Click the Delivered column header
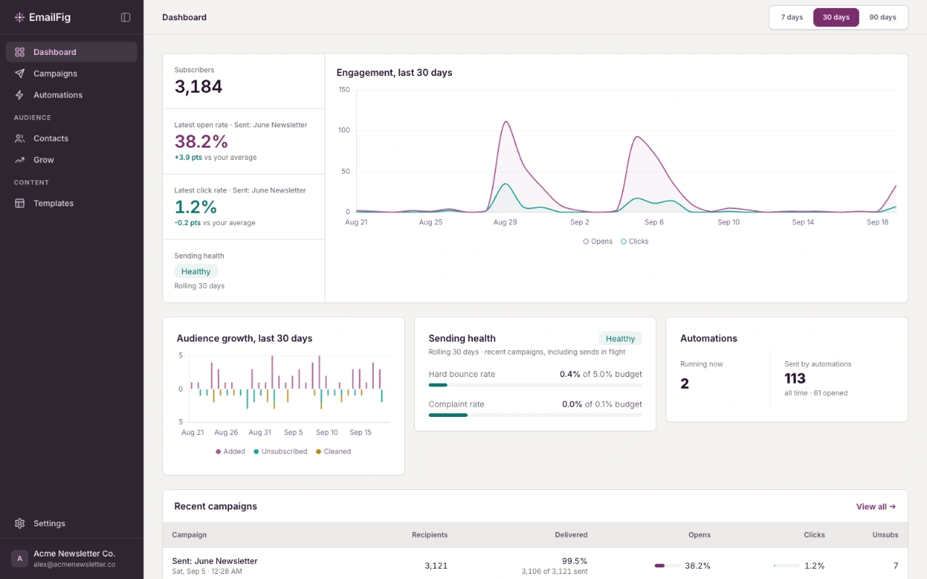This screenshot has width=927, height=579. point(571,535)
